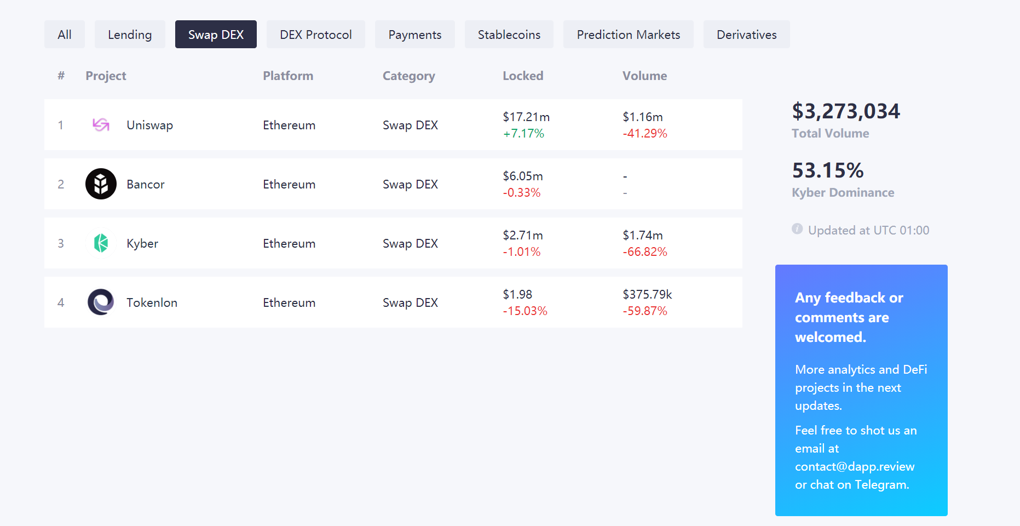Click the Tokenlon logo icon

[101, 302]
